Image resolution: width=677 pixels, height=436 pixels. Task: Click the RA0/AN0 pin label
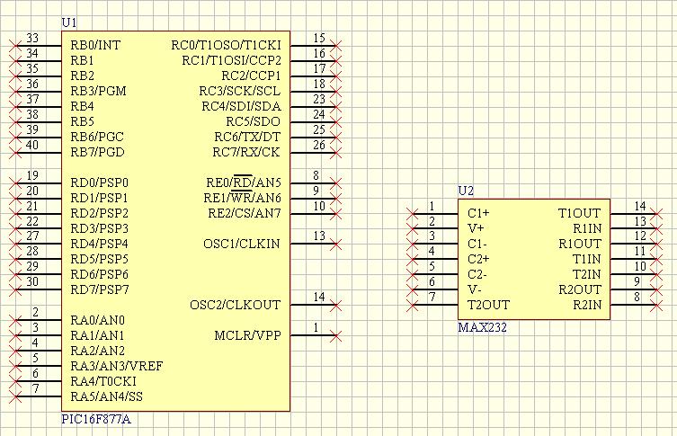coord(97,320)
